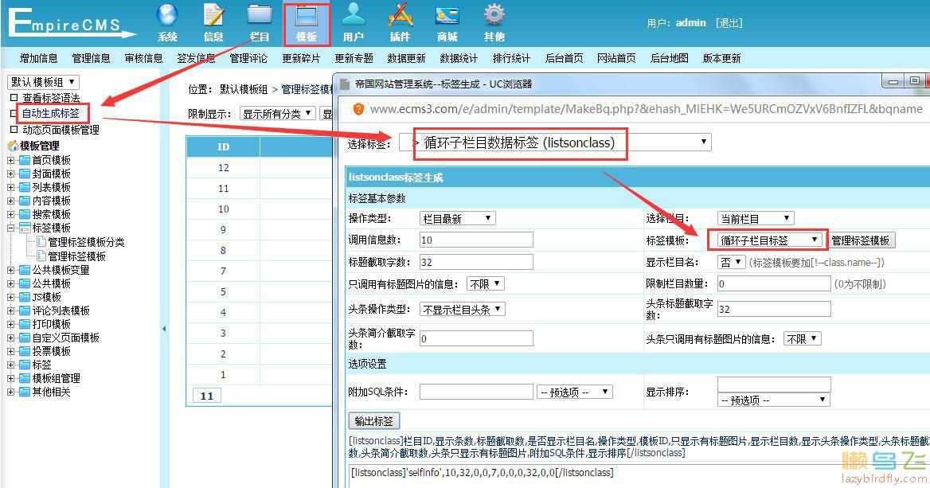Viewport: 930px width, 488px height.
Task: Open the 显示所有分类 dropdown
Action: 278,114
